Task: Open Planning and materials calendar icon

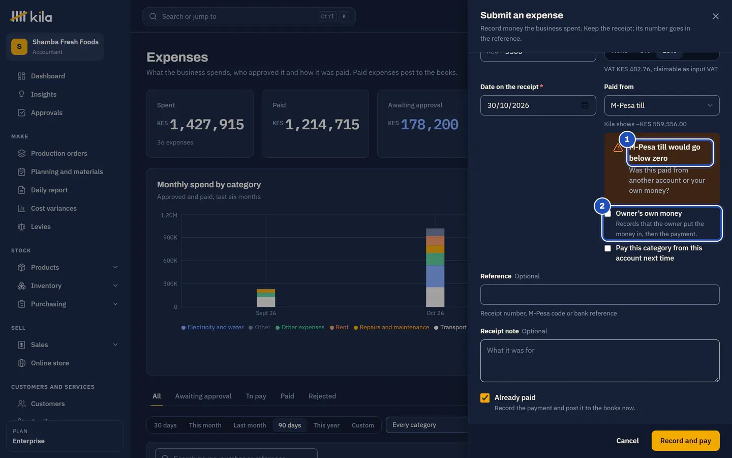Action: click(21, 172)
